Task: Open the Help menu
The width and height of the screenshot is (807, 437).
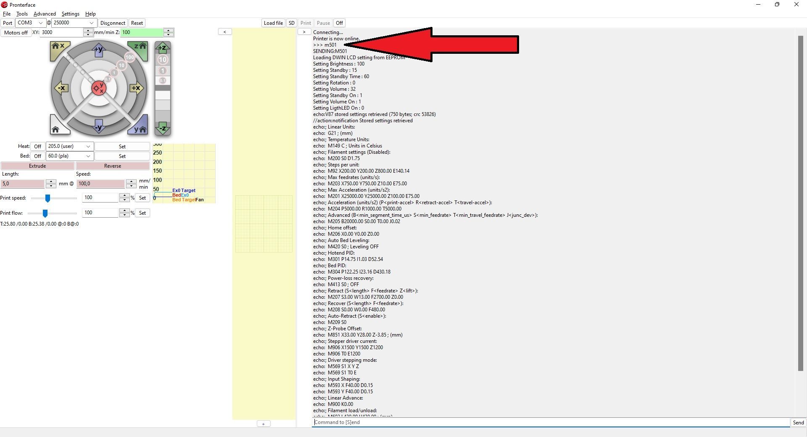Action: tap(90, 14)
